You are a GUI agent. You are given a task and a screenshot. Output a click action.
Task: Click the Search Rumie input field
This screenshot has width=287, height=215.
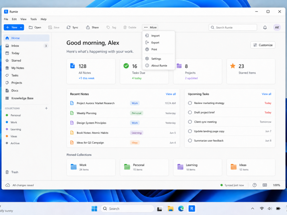(x=232, y=28)
